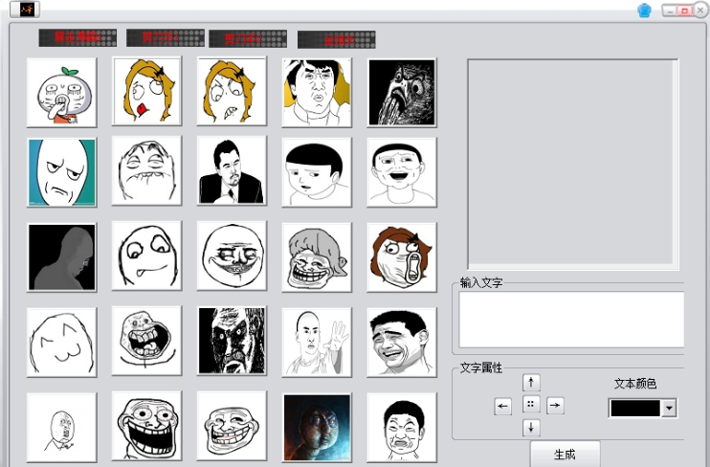Center the text with the middle dots button

point(531,404)
